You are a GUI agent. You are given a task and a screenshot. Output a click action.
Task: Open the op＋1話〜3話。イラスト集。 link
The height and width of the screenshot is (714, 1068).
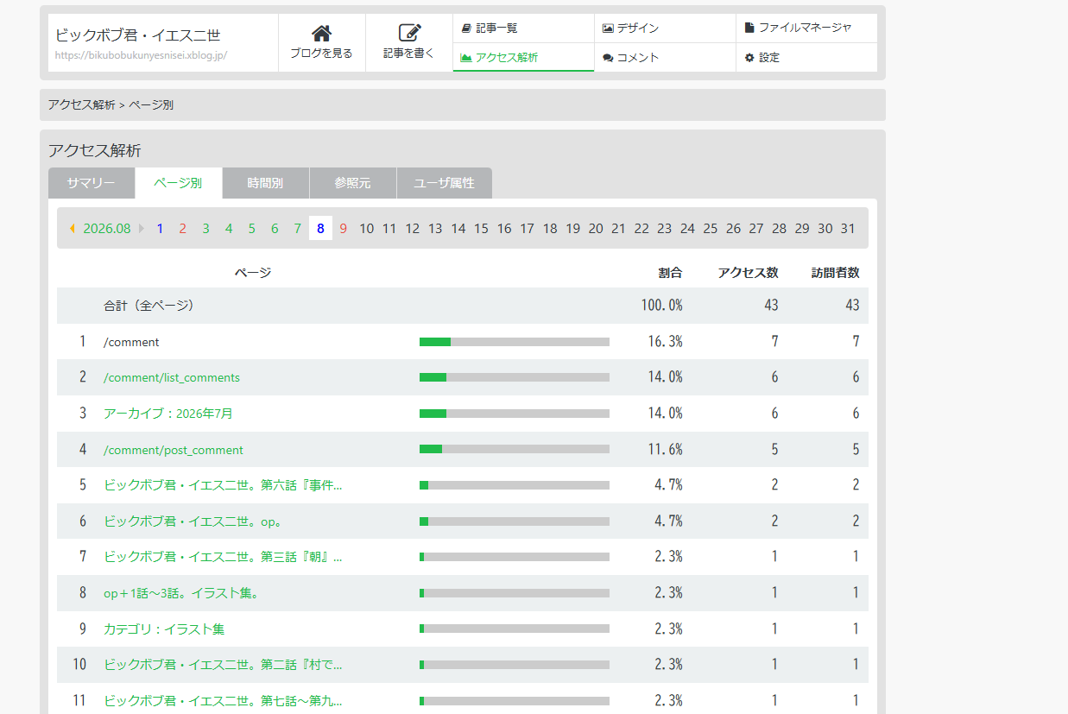182,593
